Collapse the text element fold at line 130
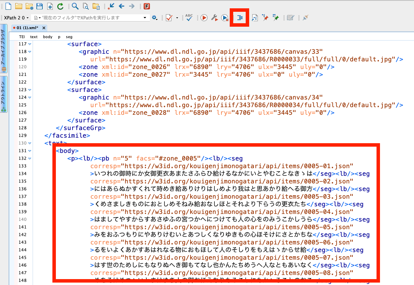 point(29,143)
